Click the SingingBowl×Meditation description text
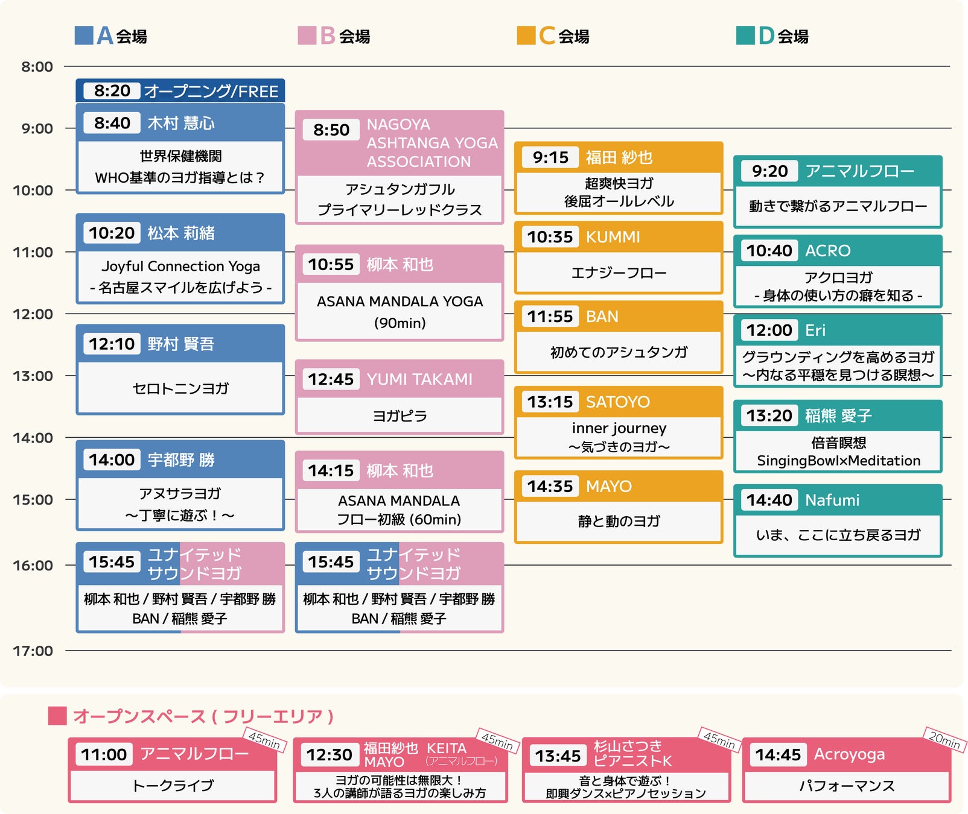Viewport: 968px width, 814px height. click(838, 461)
